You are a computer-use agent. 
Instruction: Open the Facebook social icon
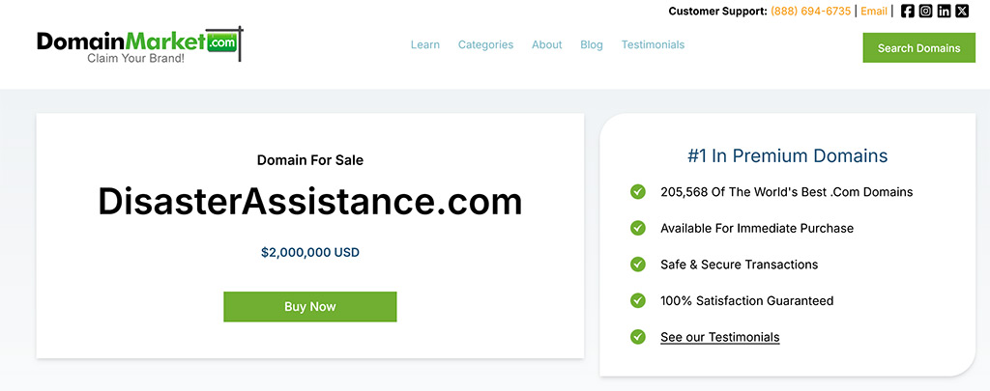click(x=908, y=12)
